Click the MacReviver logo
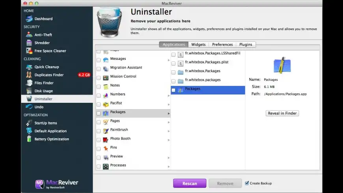This screenshot has width=343, height=193. click(x=57, y=184)
